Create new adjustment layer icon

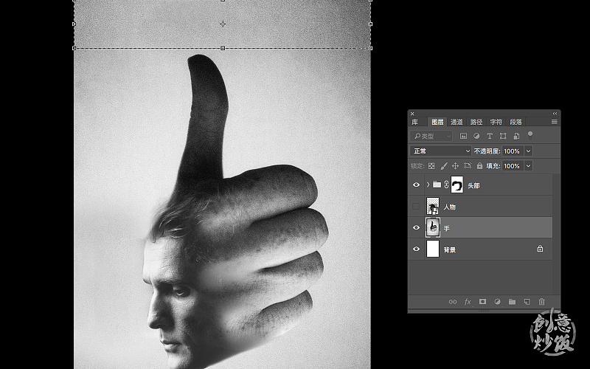[x=497, y=302]
